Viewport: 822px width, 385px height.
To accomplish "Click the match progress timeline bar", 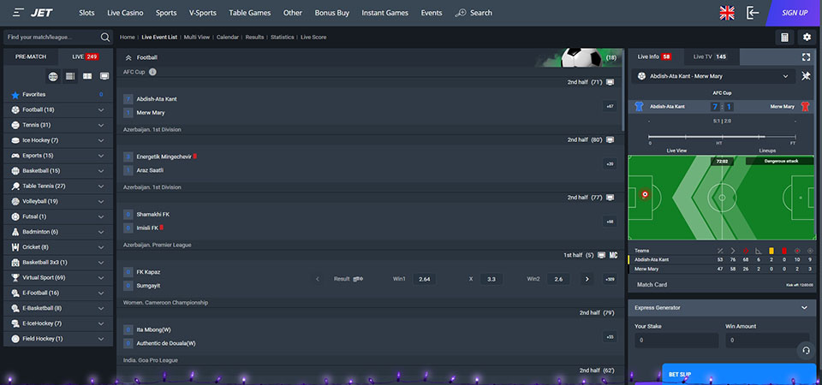I will pyautogui.click(x=722, y=137).
